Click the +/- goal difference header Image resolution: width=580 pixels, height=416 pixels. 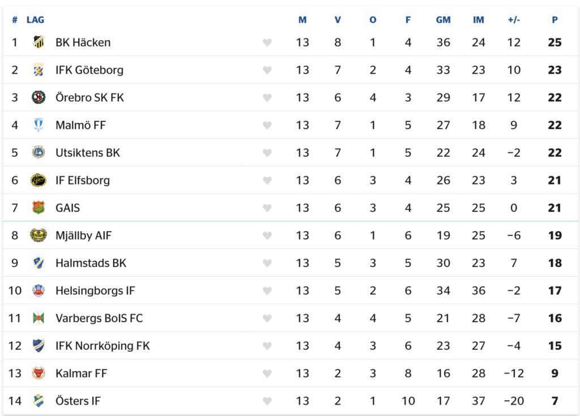514,20
